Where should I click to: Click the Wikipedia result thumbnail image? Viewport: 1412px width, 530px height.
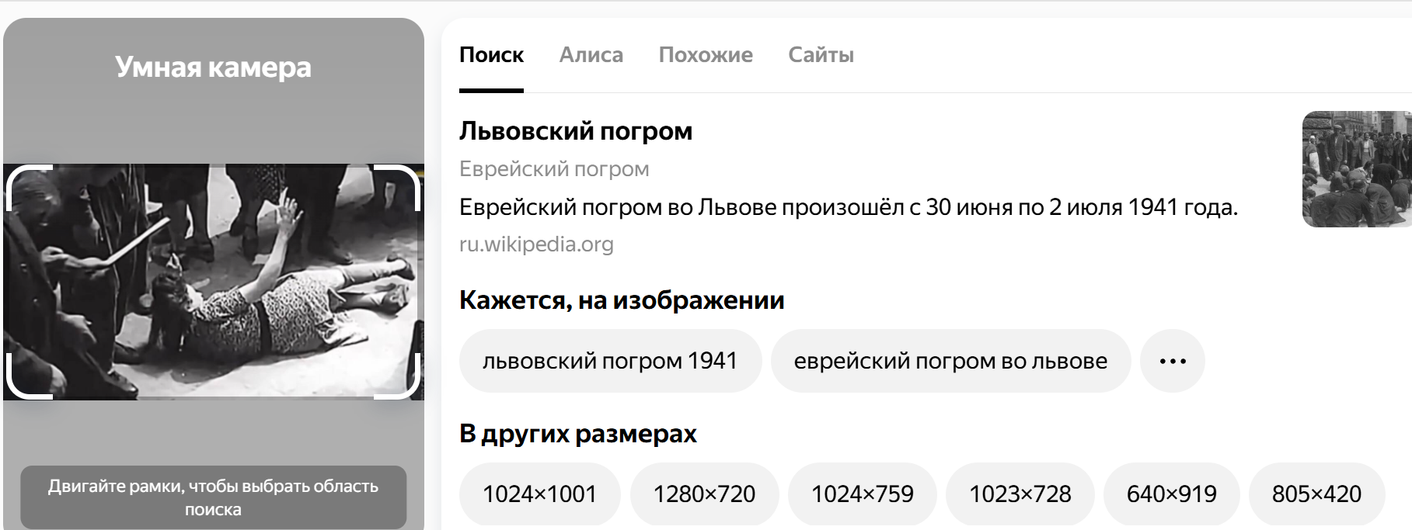point(1356,169)
